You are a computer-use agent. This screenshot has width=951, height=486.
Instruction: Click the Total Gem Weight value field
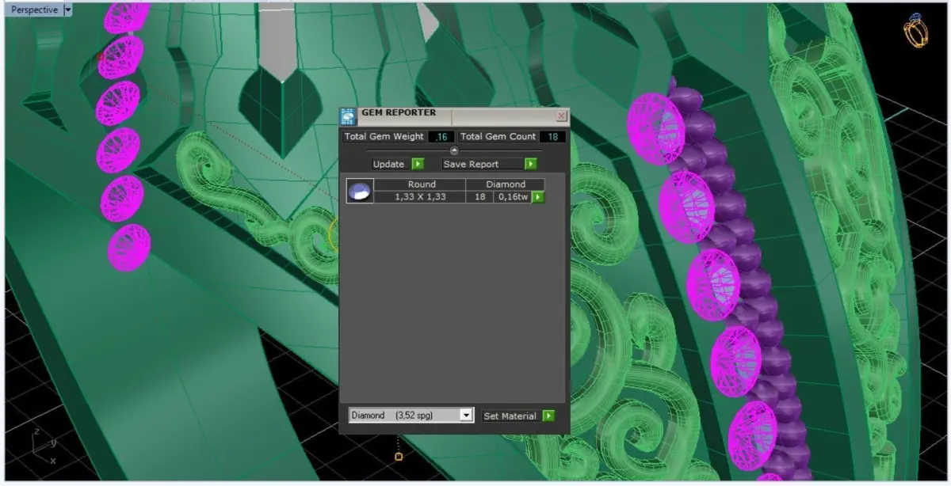coord(441,137)
